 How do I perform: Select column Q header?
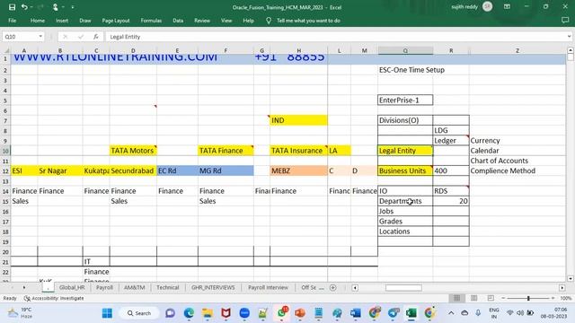tap(405, 50)
